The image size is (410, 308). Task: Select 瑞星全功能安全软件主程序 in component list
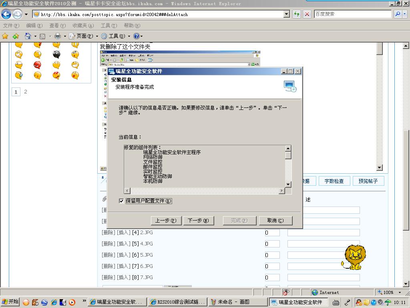[x=172, y=152]
